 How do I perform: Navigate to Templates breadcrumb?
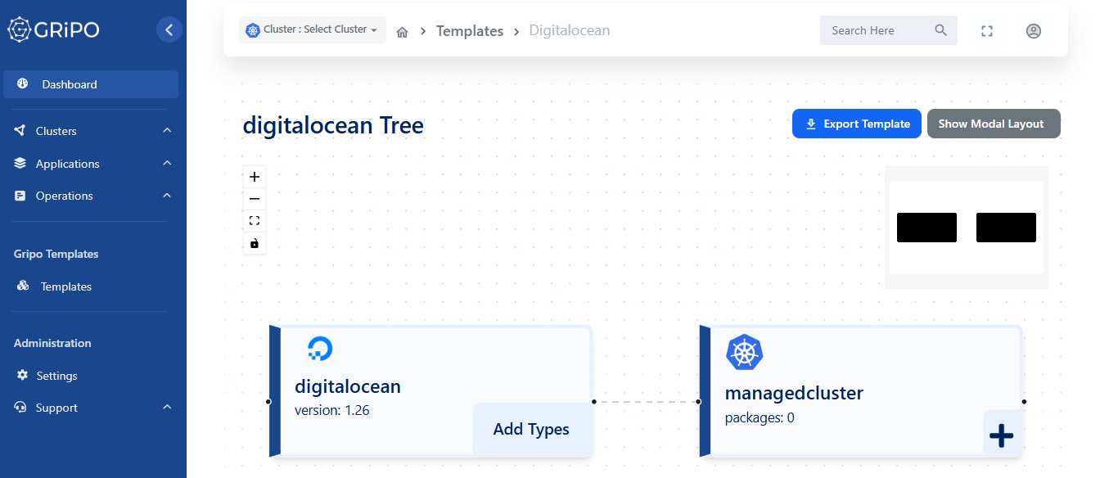[470, 31]
